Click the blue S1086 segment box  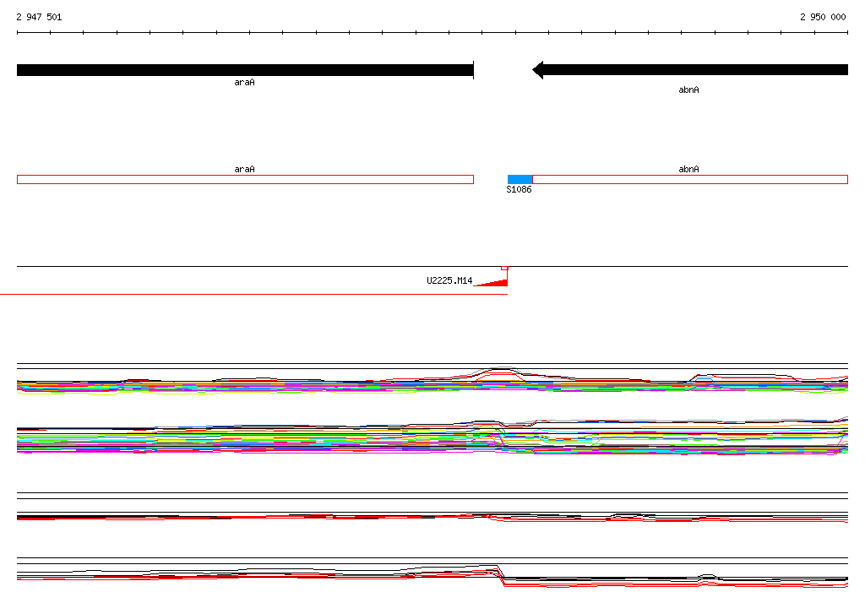point(520,179)
